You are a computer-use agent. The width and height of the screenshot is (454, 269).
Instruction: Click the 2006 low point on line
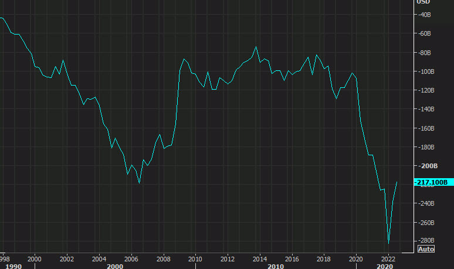click(140, 183)
